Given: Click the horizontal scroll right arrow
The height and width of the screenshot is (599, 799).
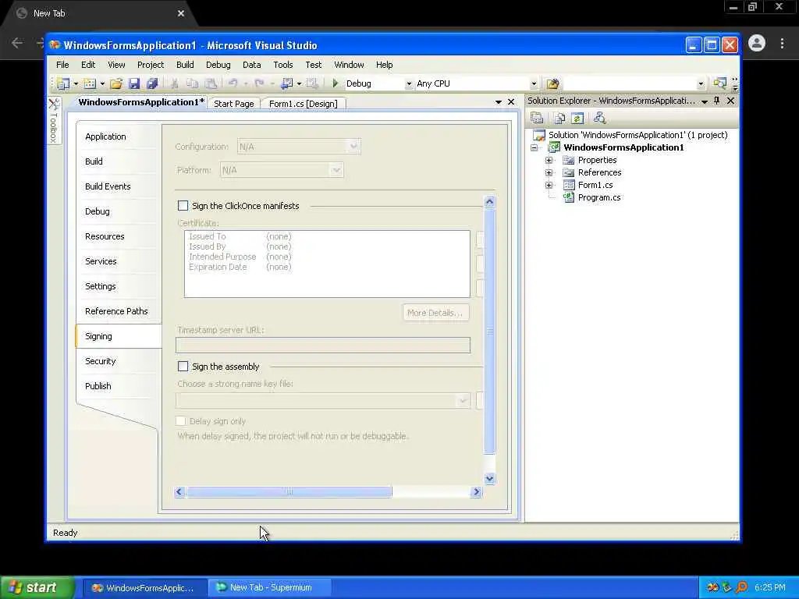Looking at the screenshot, I should click(476, 491).
